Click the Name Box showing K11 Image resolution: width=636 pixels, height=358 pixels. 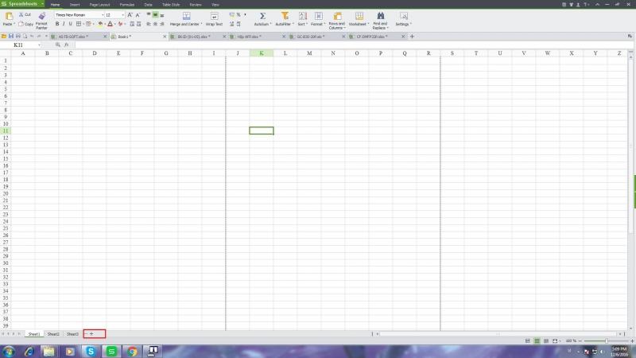[24, 45]
